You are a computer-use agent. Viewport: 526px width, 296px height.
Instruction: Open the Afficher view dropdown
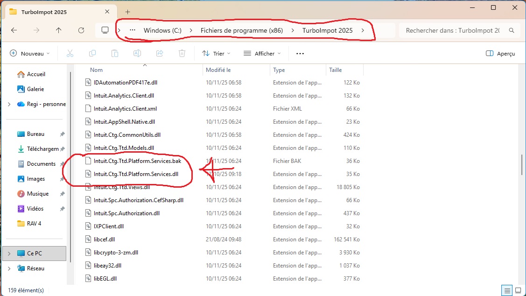pyautogui.click(x=262, y=53)
